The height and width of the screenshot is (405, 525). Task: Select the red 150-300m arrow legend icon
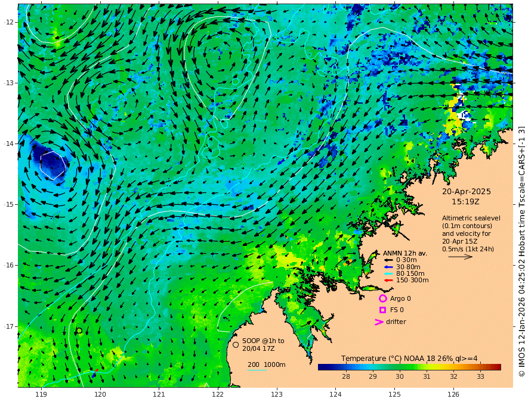click(x=388, y=280)
